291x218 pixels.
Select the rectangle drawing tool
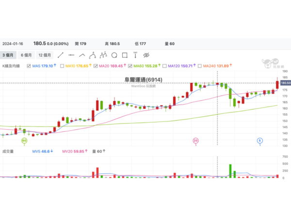click(125, 55)
